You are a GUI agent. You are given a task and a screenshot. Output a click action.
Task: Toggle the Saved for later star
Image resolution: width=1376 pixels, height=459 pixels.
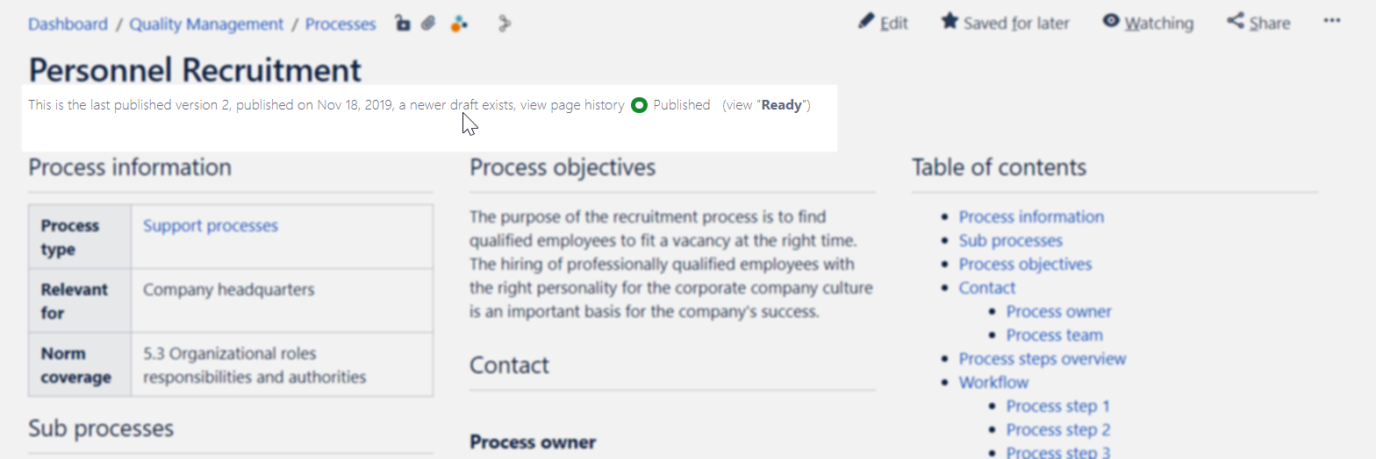(x=950, y=21)
